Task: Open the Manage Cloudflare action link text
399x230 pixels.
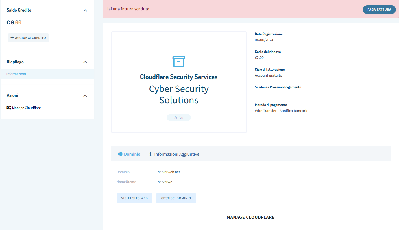Action: click(x=26, y=108)
